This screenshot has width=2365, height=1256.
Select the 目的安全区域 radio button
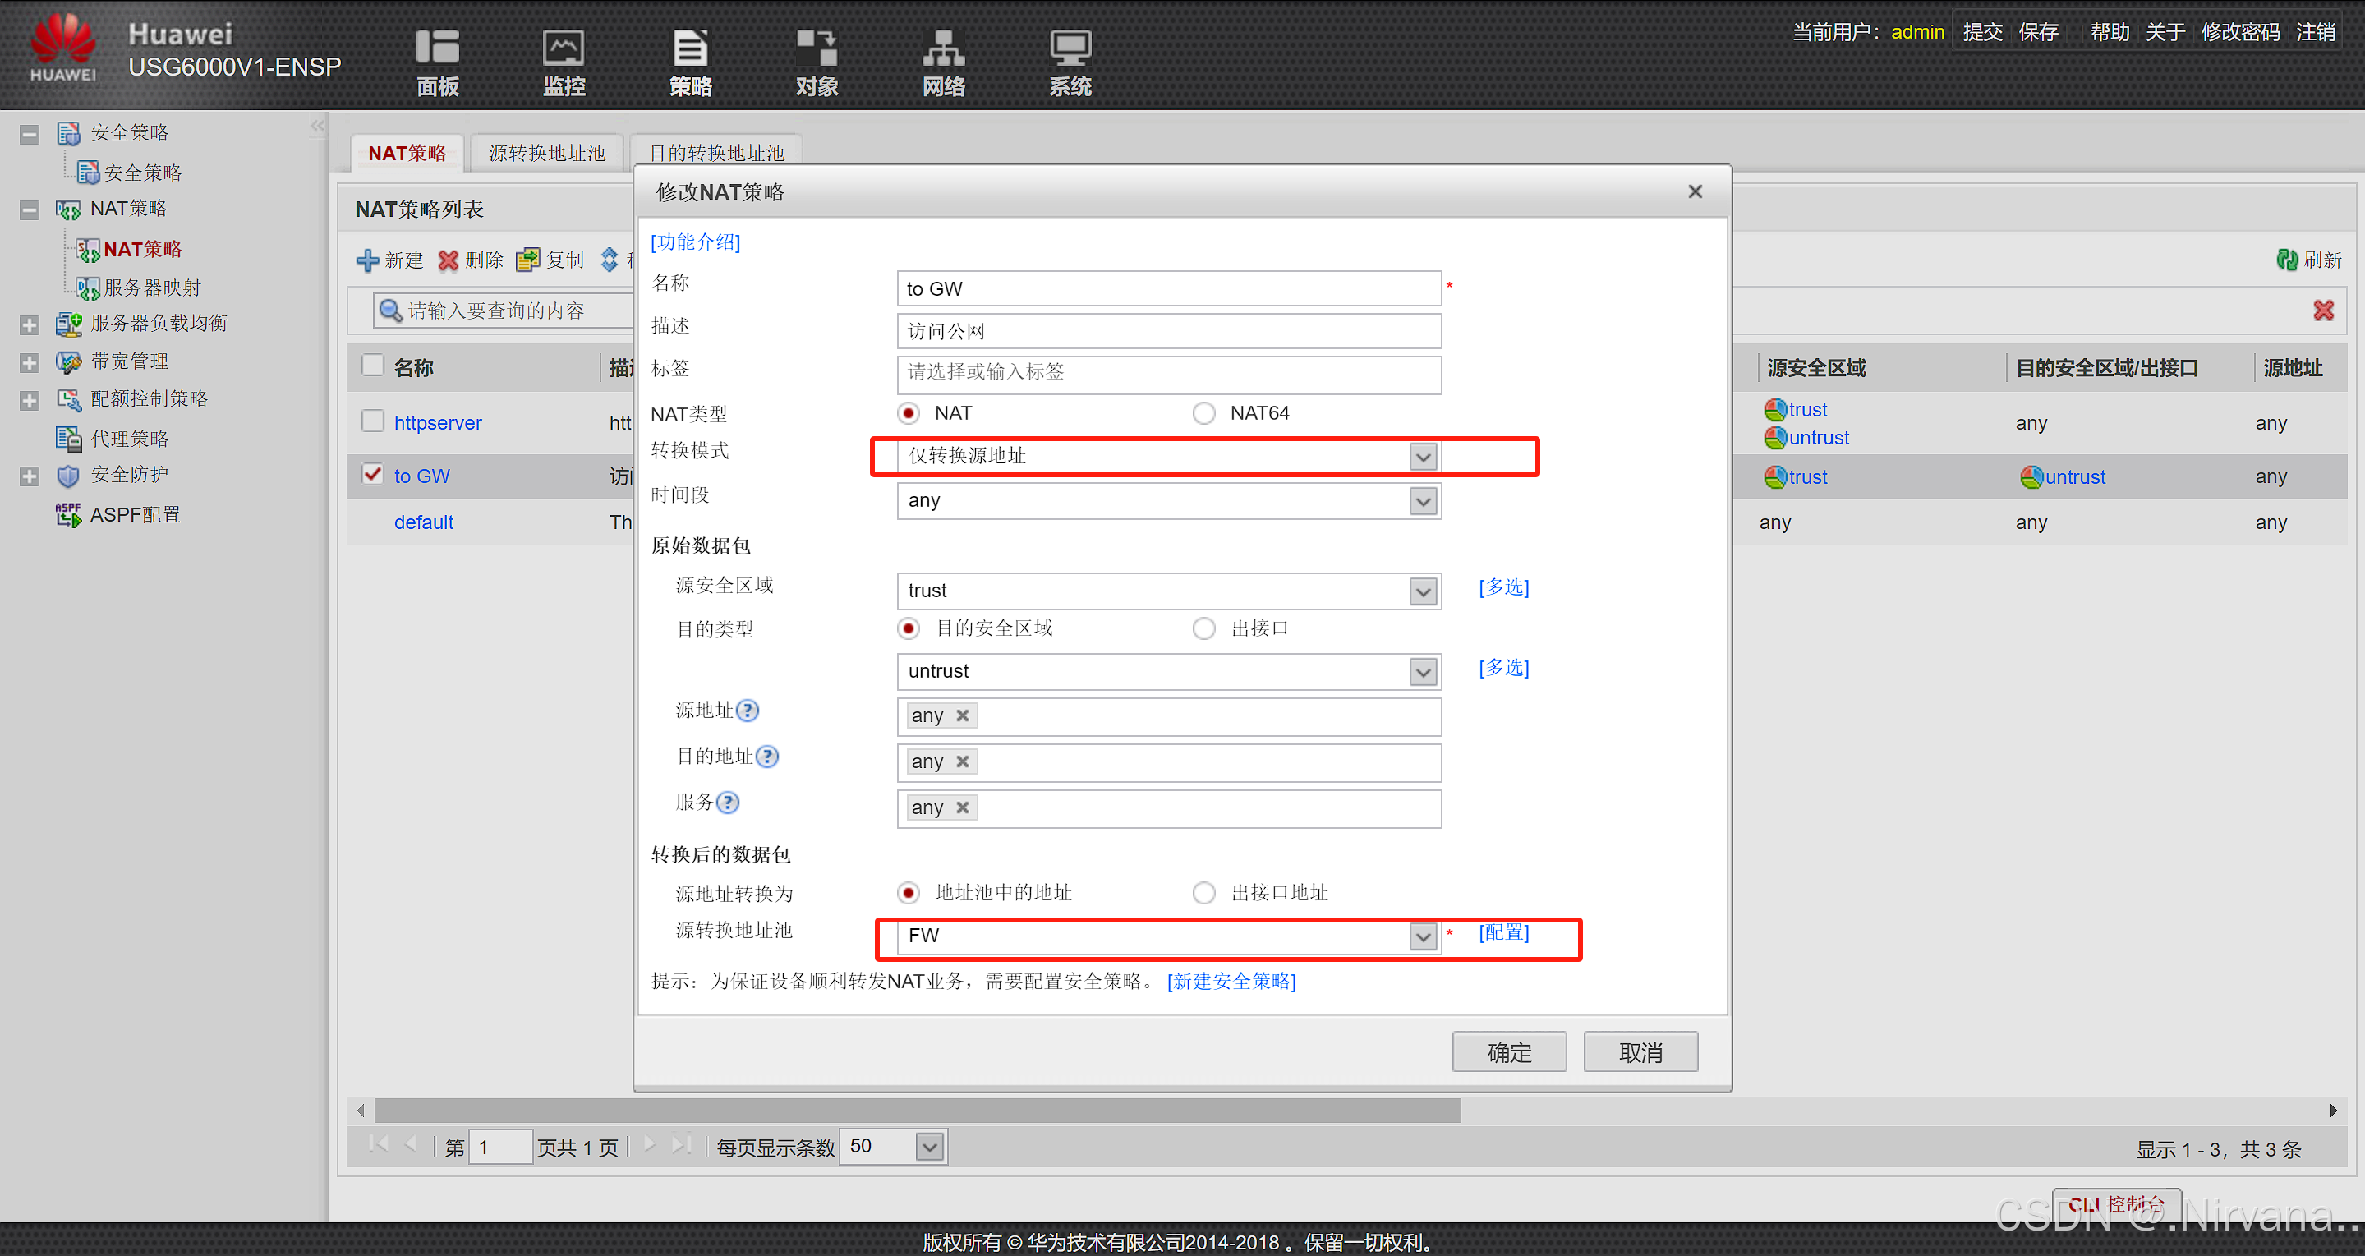pyautogui.click(x=908, y=628)
